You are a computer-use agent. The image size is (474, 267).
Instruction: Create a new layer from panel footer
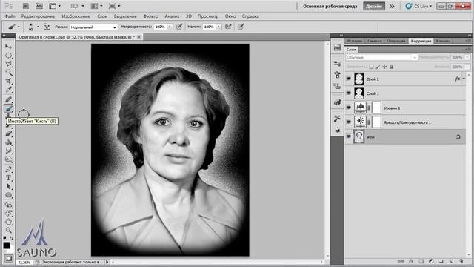(x=451, y=261)
